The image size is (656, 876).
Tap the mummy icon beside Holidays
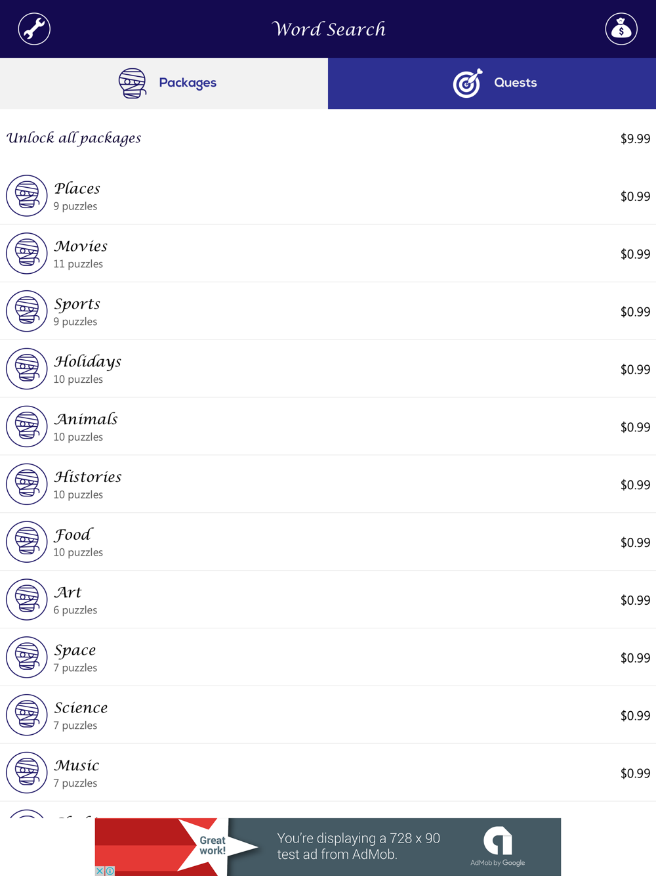(27, 369)
